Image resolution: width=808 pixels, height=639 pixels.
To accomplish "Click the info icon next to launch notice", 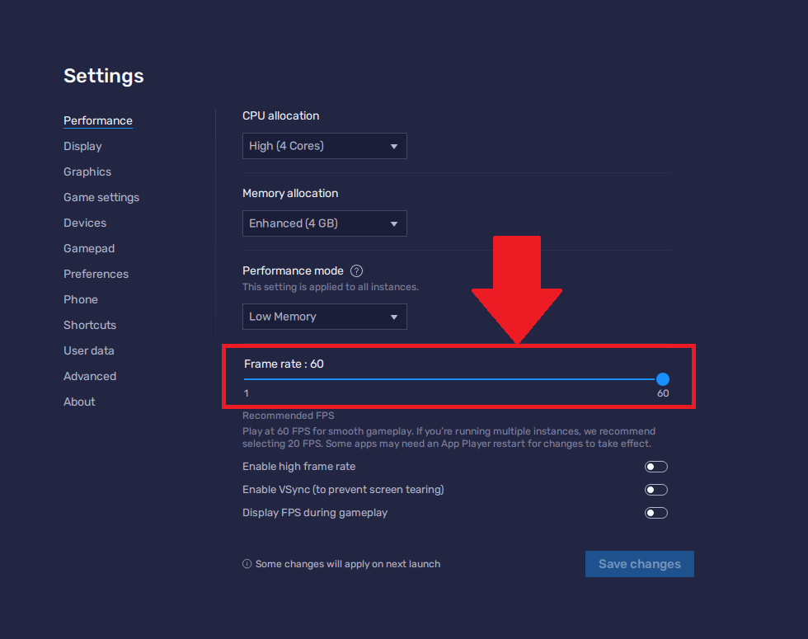I will click(x=247, y=563).
